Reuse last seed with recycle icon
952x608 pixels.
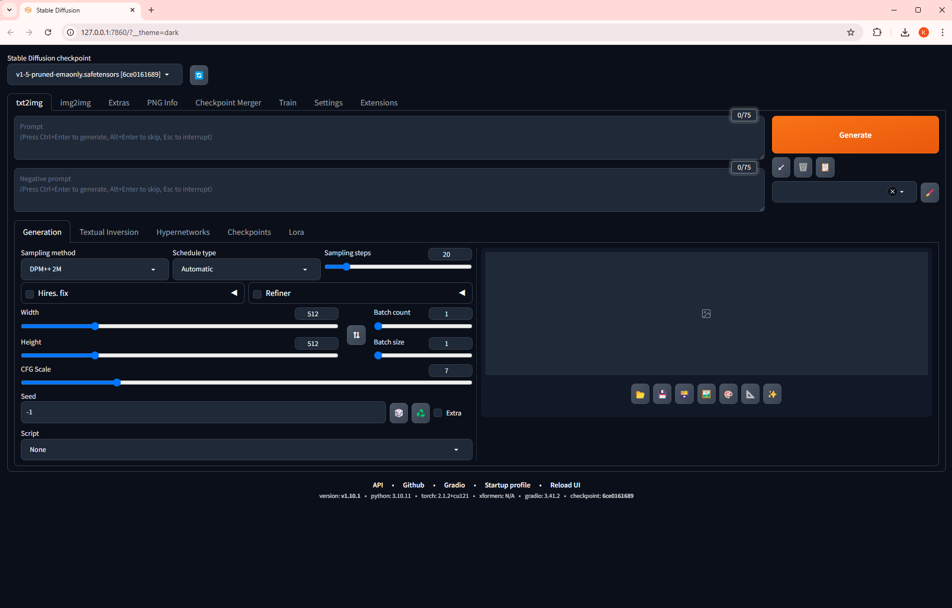[x=420, y=413]
